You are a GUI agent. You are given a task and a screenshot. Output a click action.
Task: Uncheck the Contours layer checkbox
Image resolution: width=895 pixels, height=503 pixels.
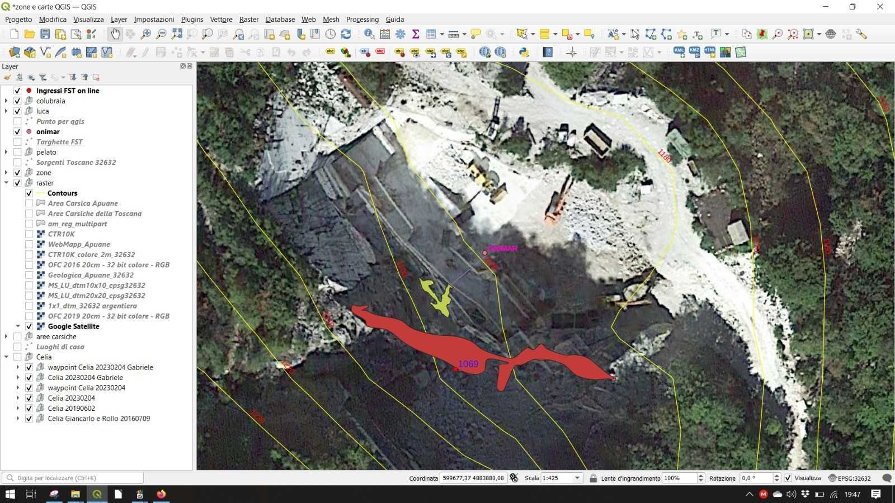point(29,193)
